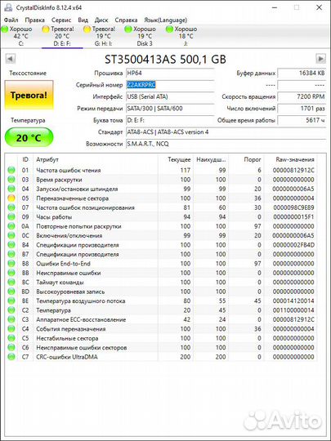Select row Аппаратное ECC-восстановление

(161, 319)
